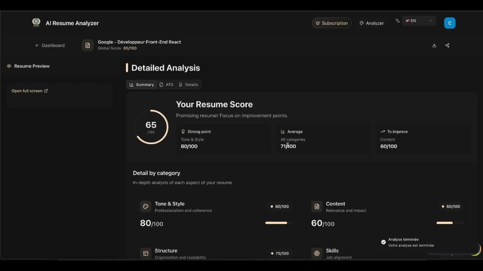483x271 pixels.
Task: Click the Open full screen link
Action: click(29, 91)
